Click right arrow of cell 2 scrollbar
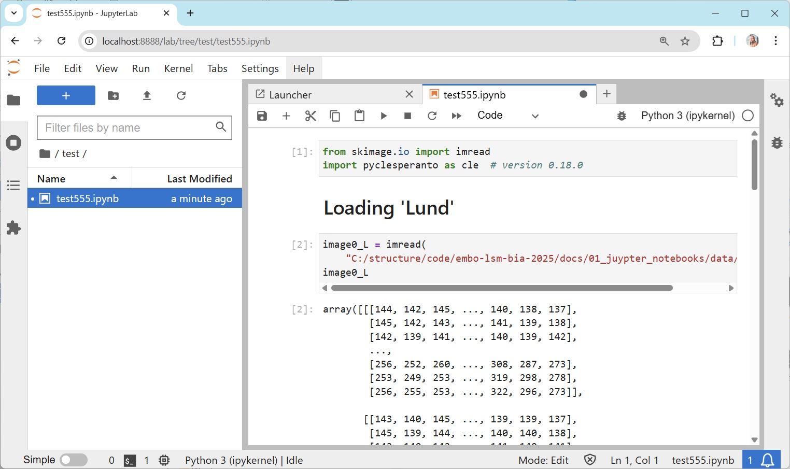Screen dimensions: 790x469 coord(731,288)
